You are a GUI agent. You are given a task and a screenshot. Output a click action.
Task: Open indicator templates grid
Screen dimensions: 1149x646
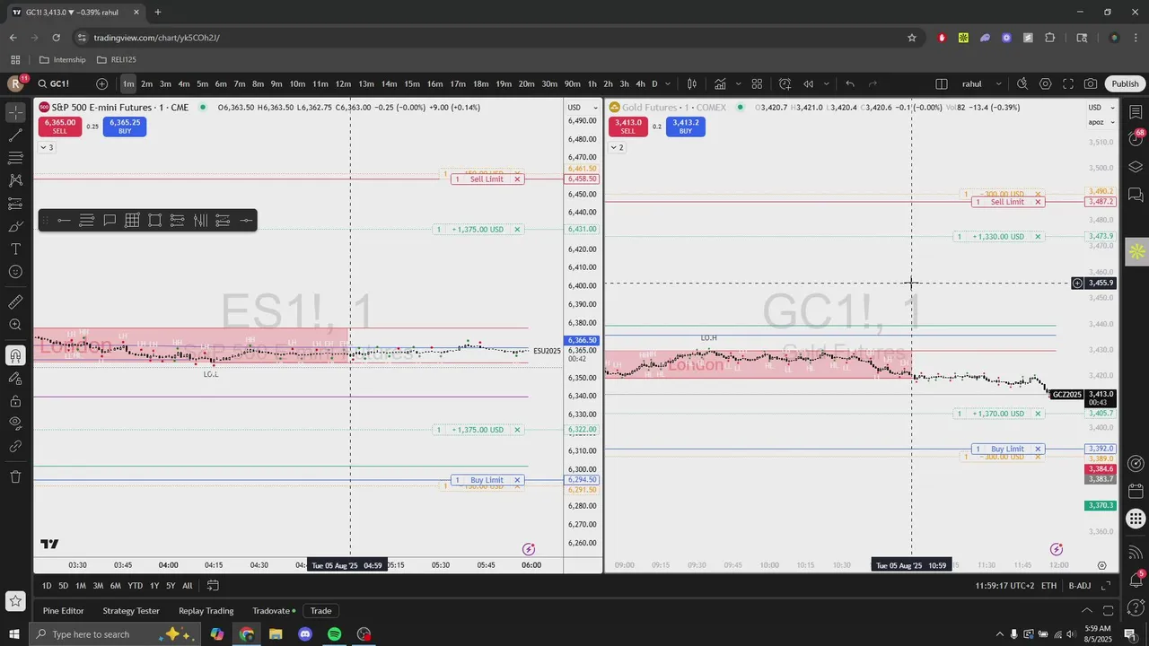[x=757, y=83]
